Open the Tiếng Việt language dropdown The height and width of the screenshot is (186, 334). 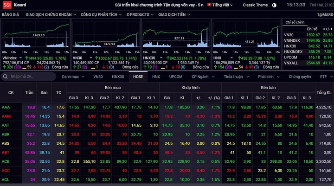(x=223, y=5)
